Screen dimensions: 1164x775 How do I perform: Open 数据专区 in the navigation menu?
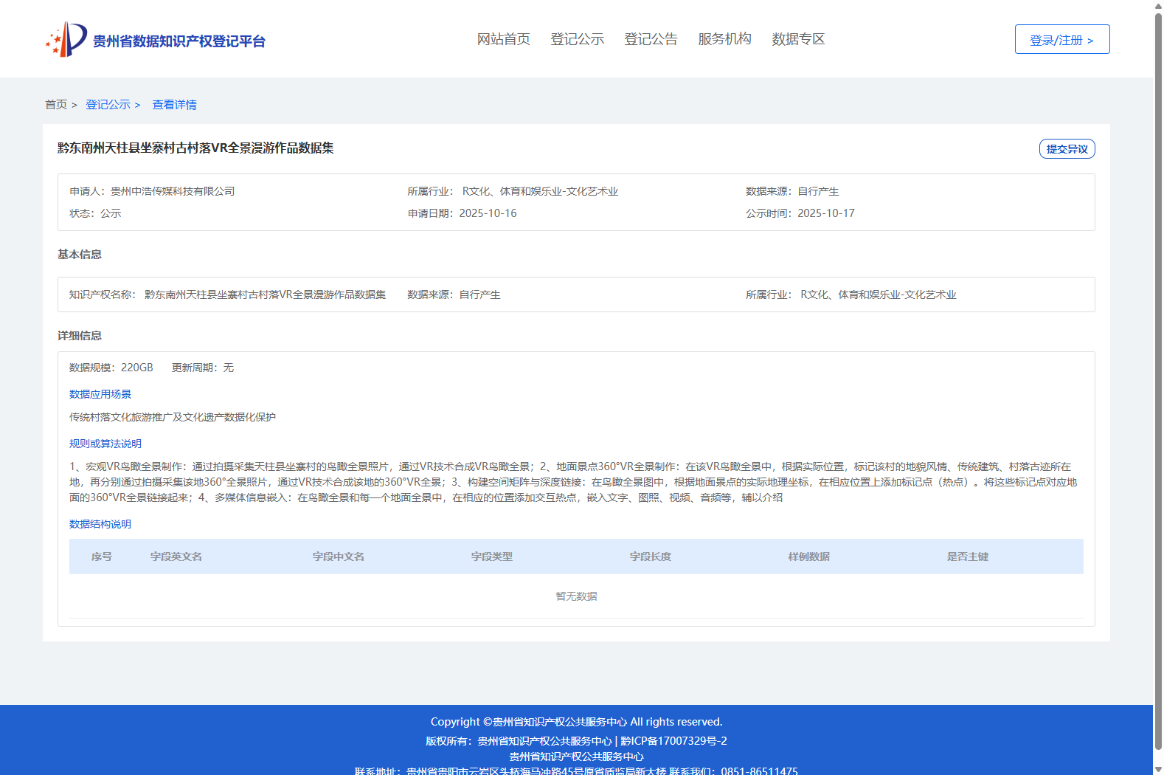[x=799, y=39]
